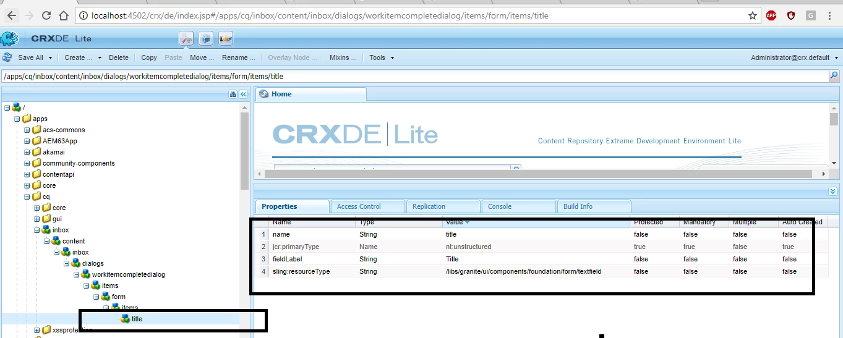Click the Delete toolbar button
The image size is (843, 338).
pos(119,57)
